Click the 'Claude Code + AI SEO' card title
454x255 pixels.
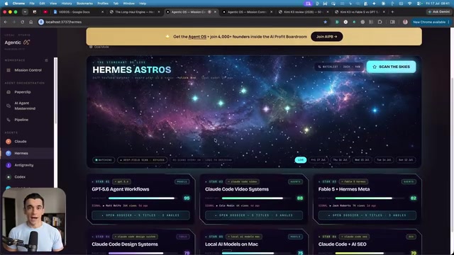[x=342, y=244]
